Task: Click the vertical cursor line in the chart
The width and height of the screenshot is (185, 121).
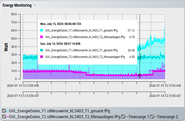Action: (x=140, y=66)
